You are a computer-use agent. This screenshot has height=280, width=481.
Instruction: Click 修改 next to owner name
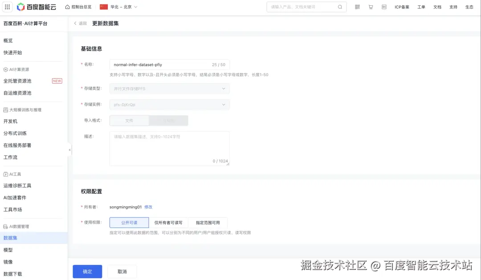pyautogui.click(x=148, y=207)
